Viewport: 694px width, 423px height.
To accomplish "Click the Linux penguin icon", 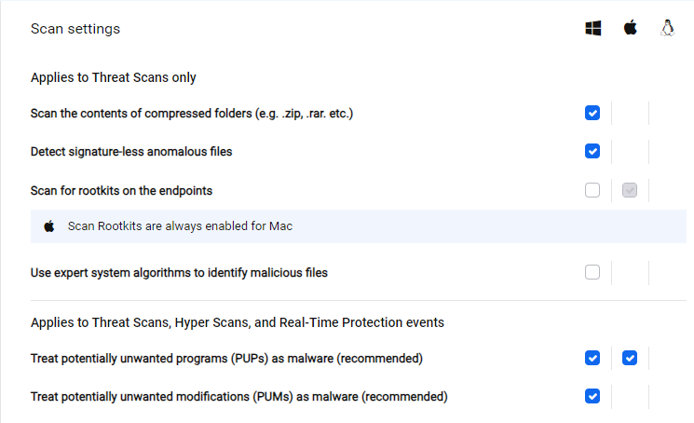I will click(667, 28).
